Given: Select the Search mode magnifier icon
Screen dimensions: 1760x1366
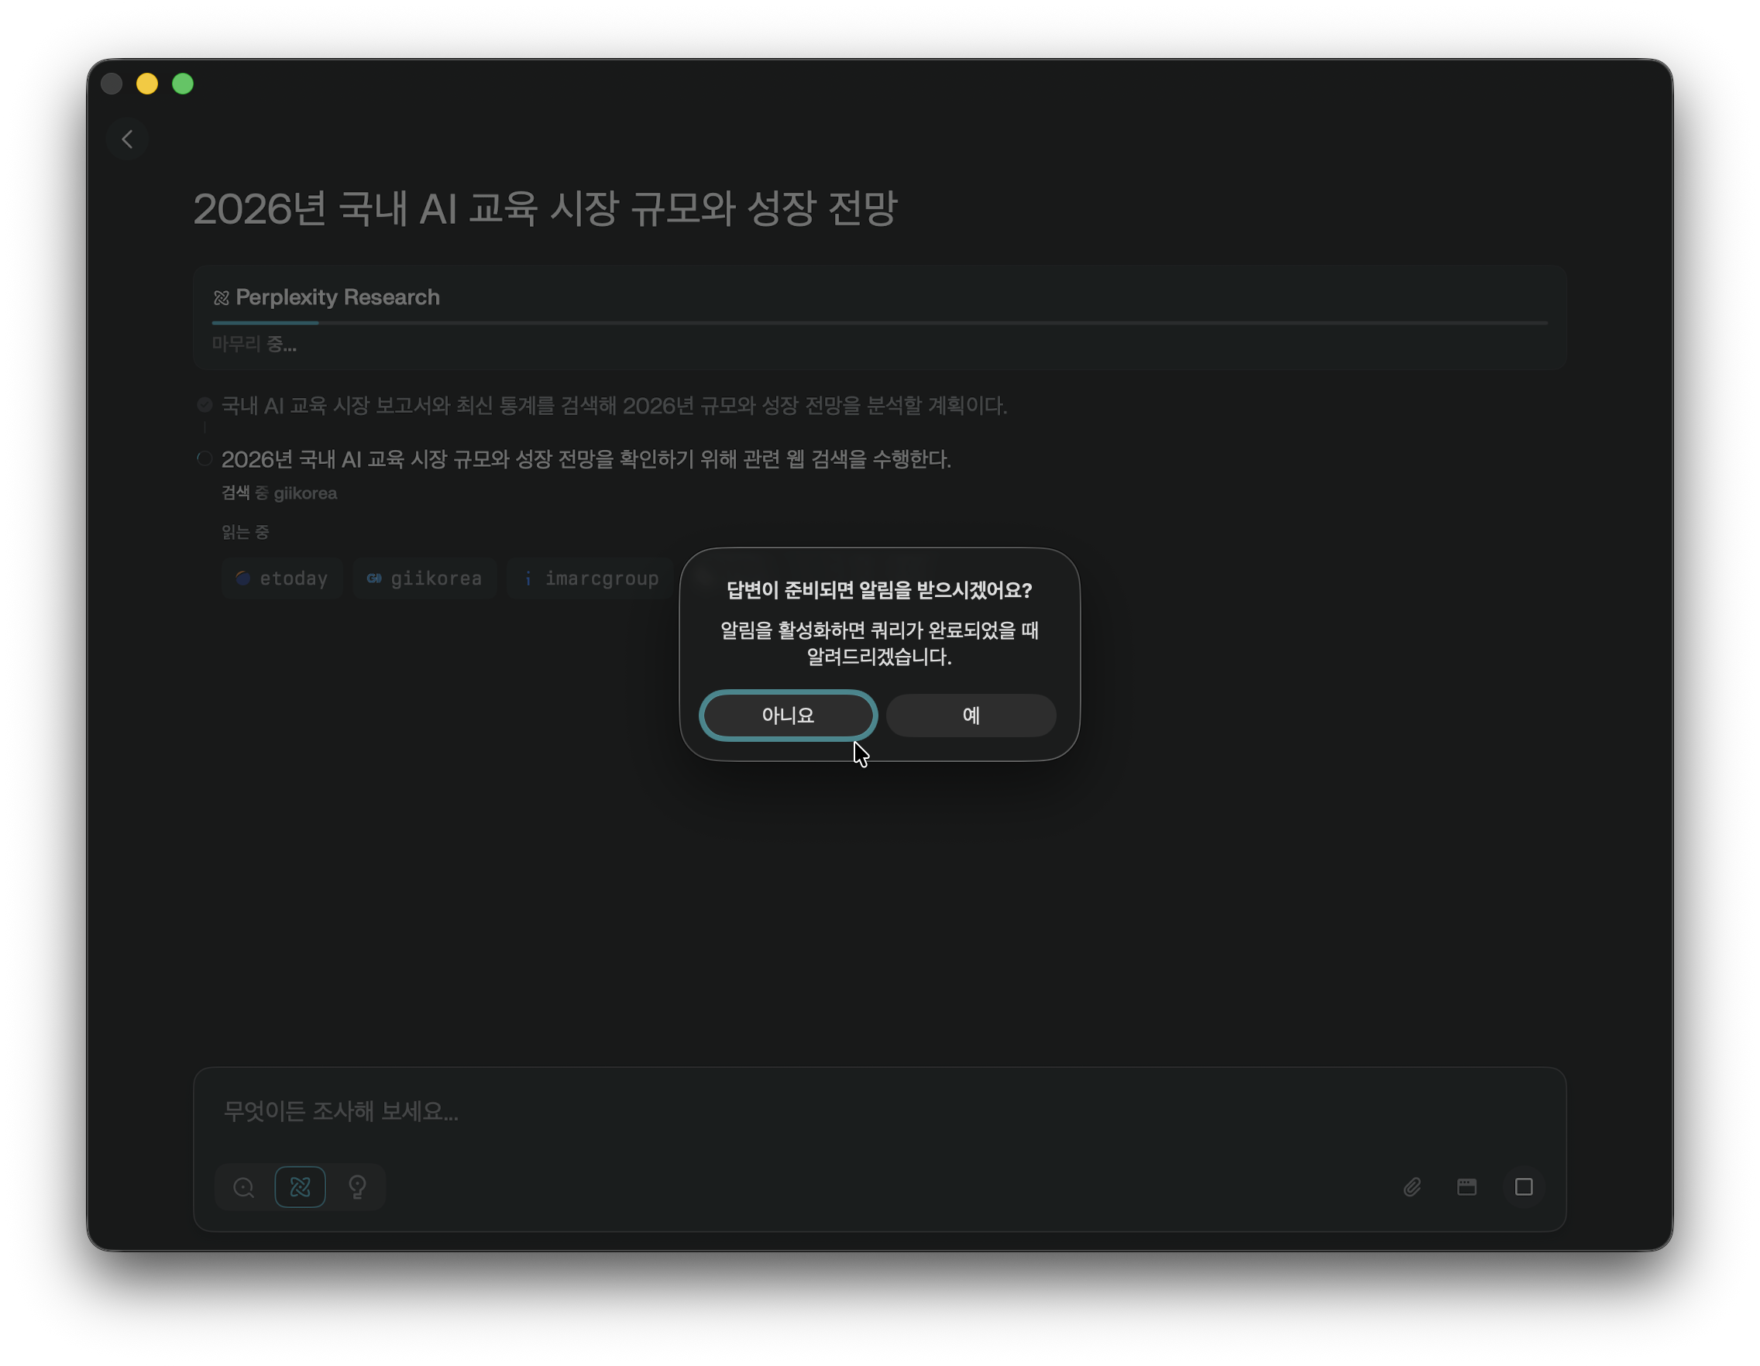Looking at the screenshot, I should [243, 1186].
